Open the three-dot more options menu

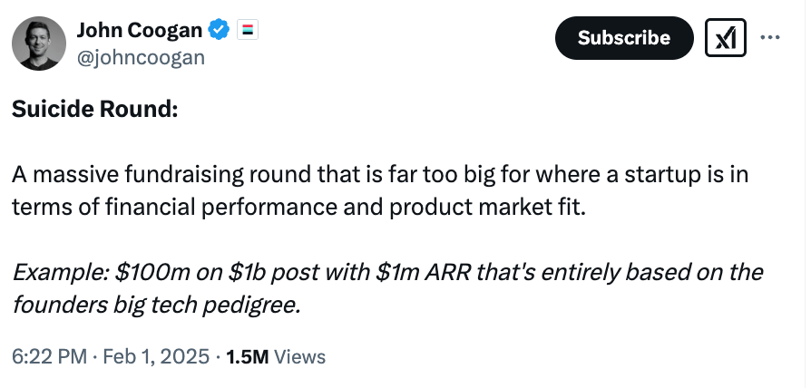[x=770, y=38]
